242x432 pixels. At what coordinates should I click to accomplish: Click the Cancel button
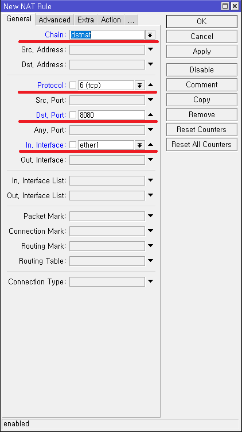tap(202, 36)
